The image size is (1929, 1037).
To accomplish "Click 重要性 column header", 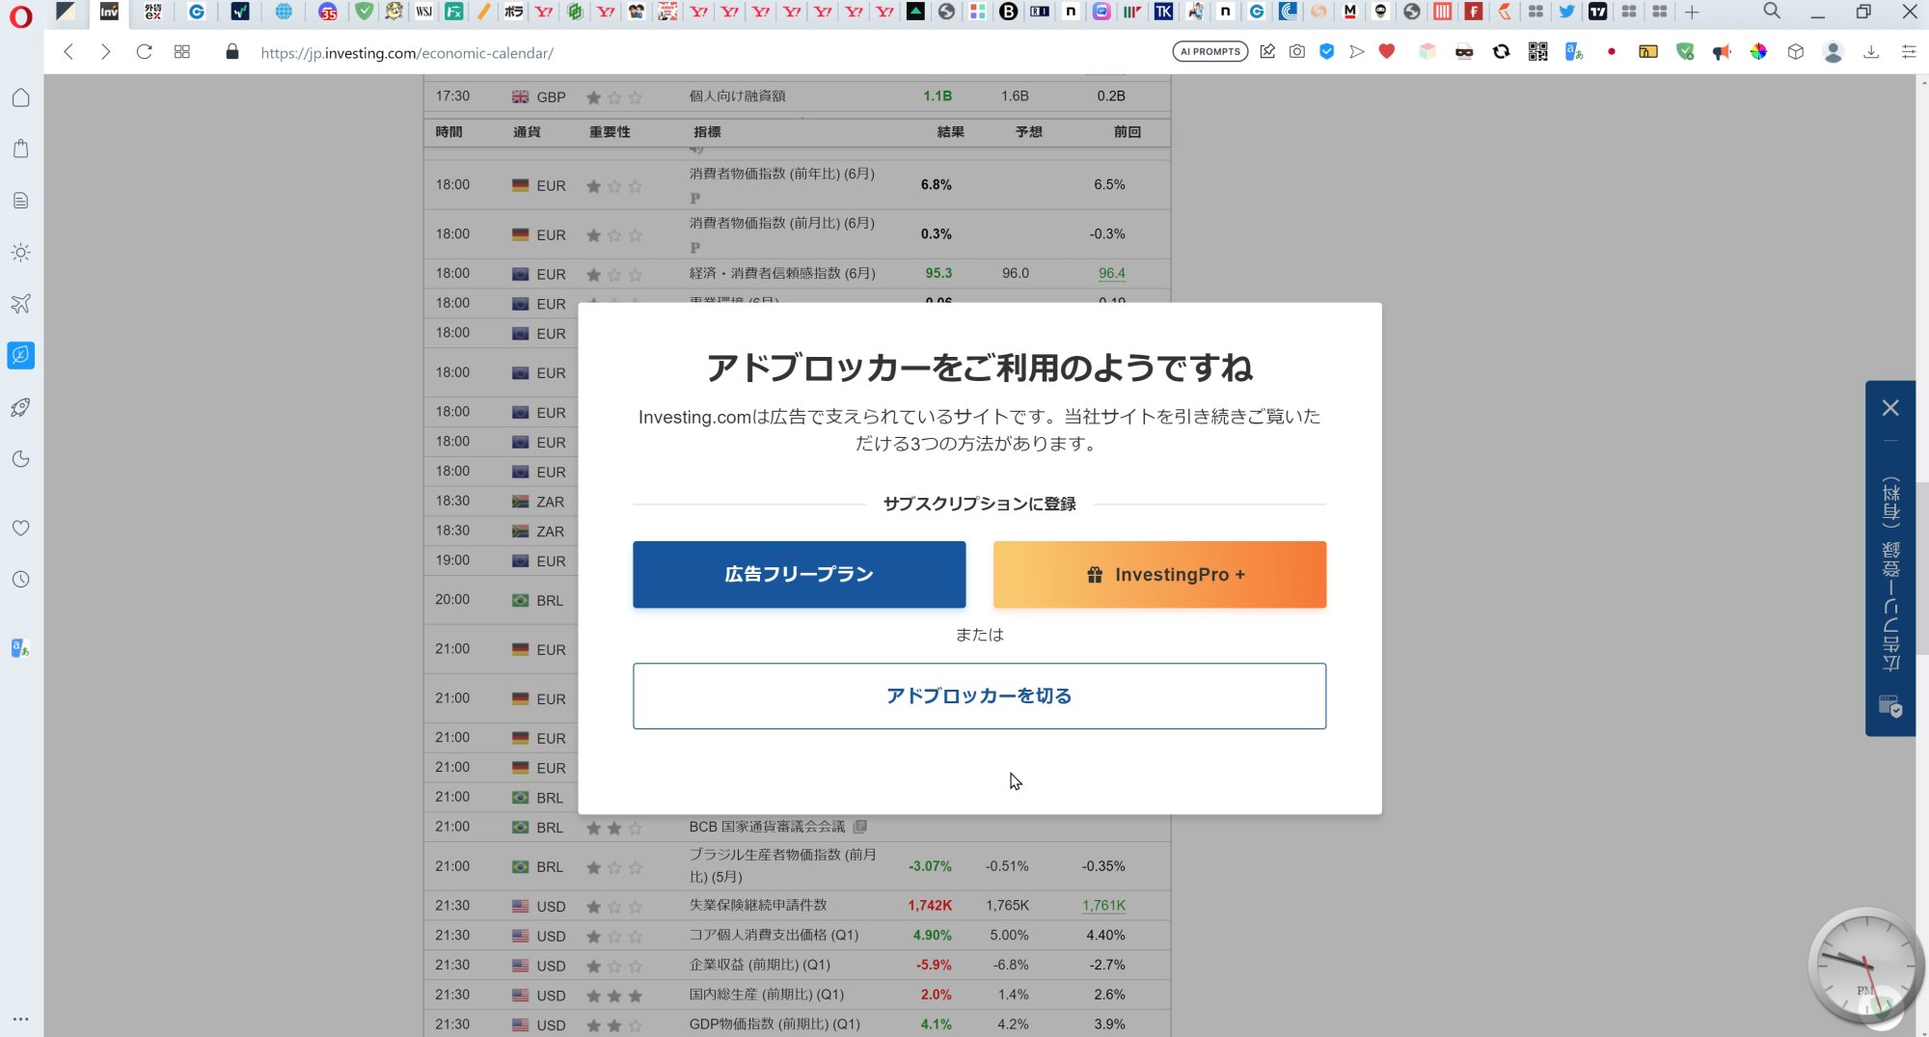I will coord(610,131).
